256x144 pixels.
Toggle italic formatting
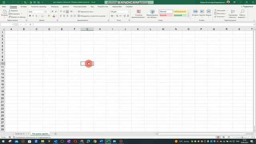click(x=33, y=16)
